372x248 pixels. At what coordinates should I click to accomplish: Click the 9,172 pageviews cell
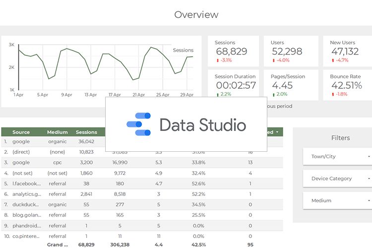point(120,173)
